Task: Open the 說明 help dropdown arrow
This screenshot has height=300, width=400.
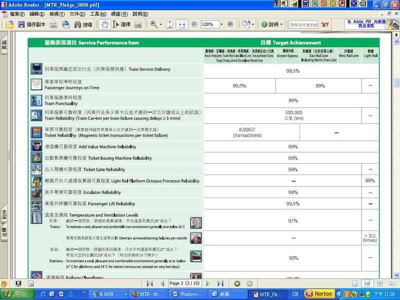Action: pos(281,24)
